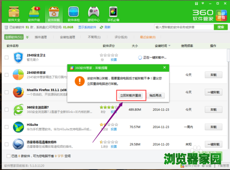The width and height of the screenshot is (230, 170).
Task: Click the trash icon beside 已安装软件
Action: point(6,28)
